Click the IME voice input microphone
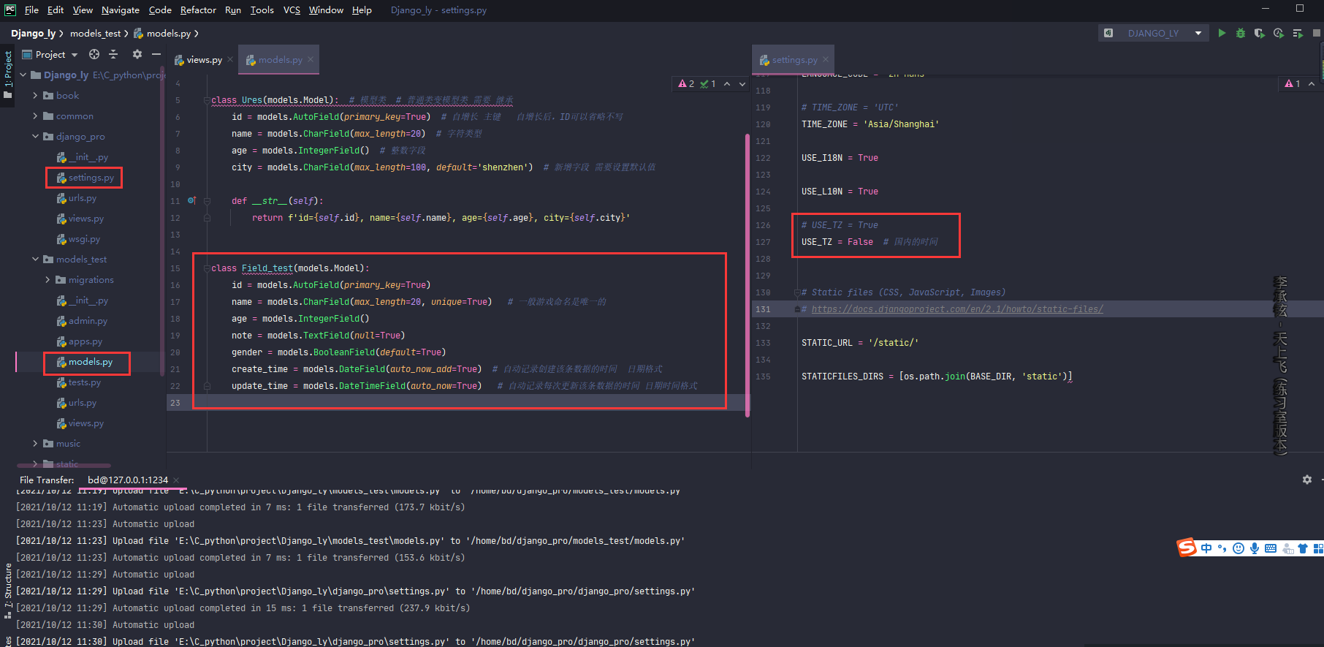The width and height of the screenshot is (1324, 647). coord(1254,548)
